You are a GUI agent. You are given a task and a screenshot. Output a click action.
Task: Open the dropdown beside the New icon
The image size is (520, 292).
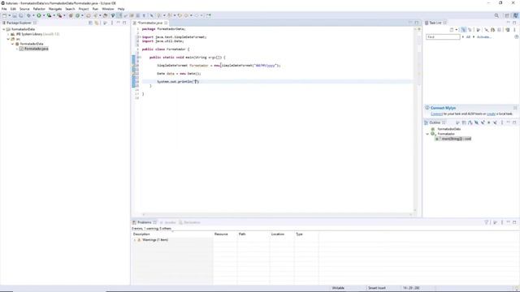click(9, 15)
